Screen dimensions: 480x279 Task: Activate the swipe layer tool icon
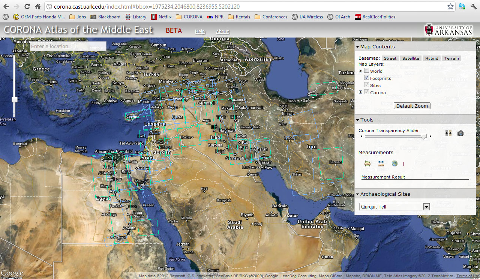tap(448, 133)
